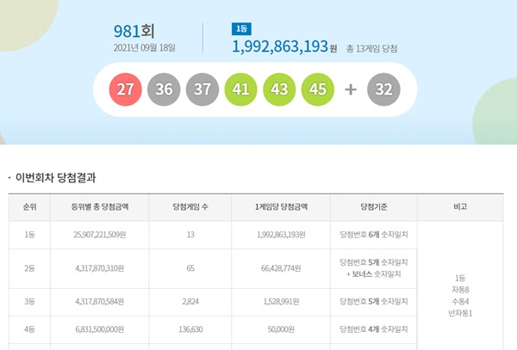Select the 4등 rank cell

tap(29, 329)
